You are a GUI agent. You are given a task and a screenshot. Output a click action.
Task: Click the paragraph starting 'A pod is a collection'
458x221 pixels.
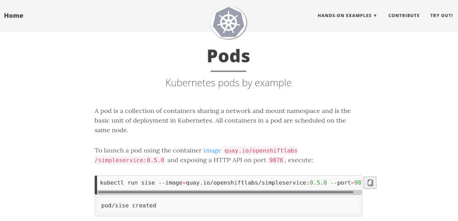pyautogui.click(x=223, y=121)
